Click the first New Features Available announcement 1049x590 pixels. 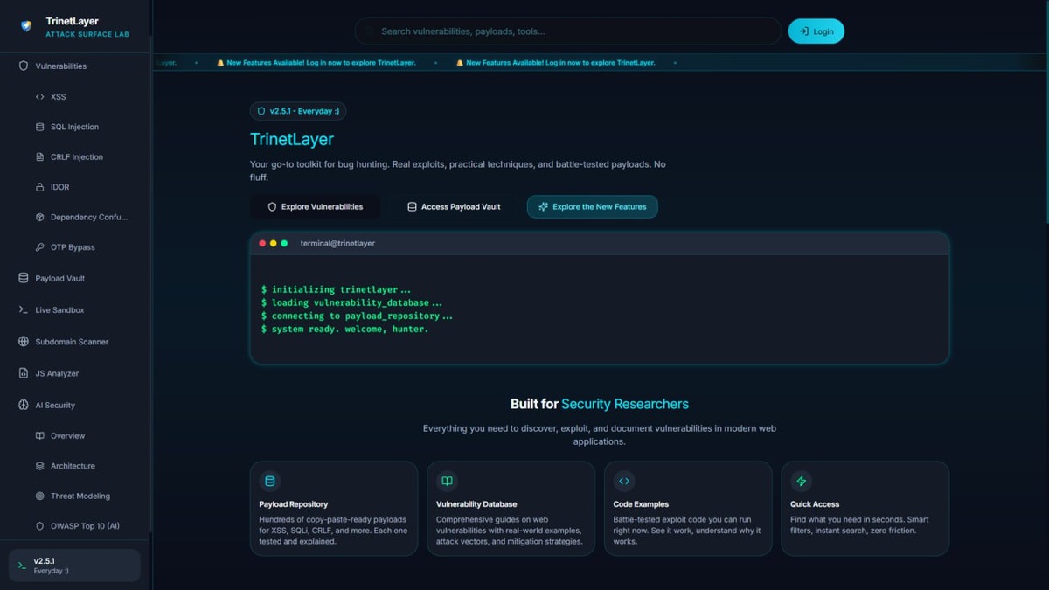pos(316,63)
